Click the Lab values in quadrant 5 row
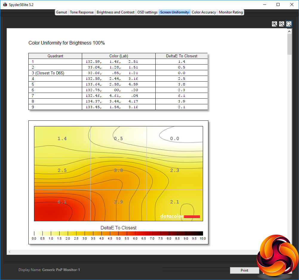Screen dimensions: 299x280 point(112,84)
